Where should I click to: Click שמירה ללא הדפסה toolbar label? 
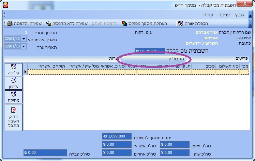click(x=70, y=24)
